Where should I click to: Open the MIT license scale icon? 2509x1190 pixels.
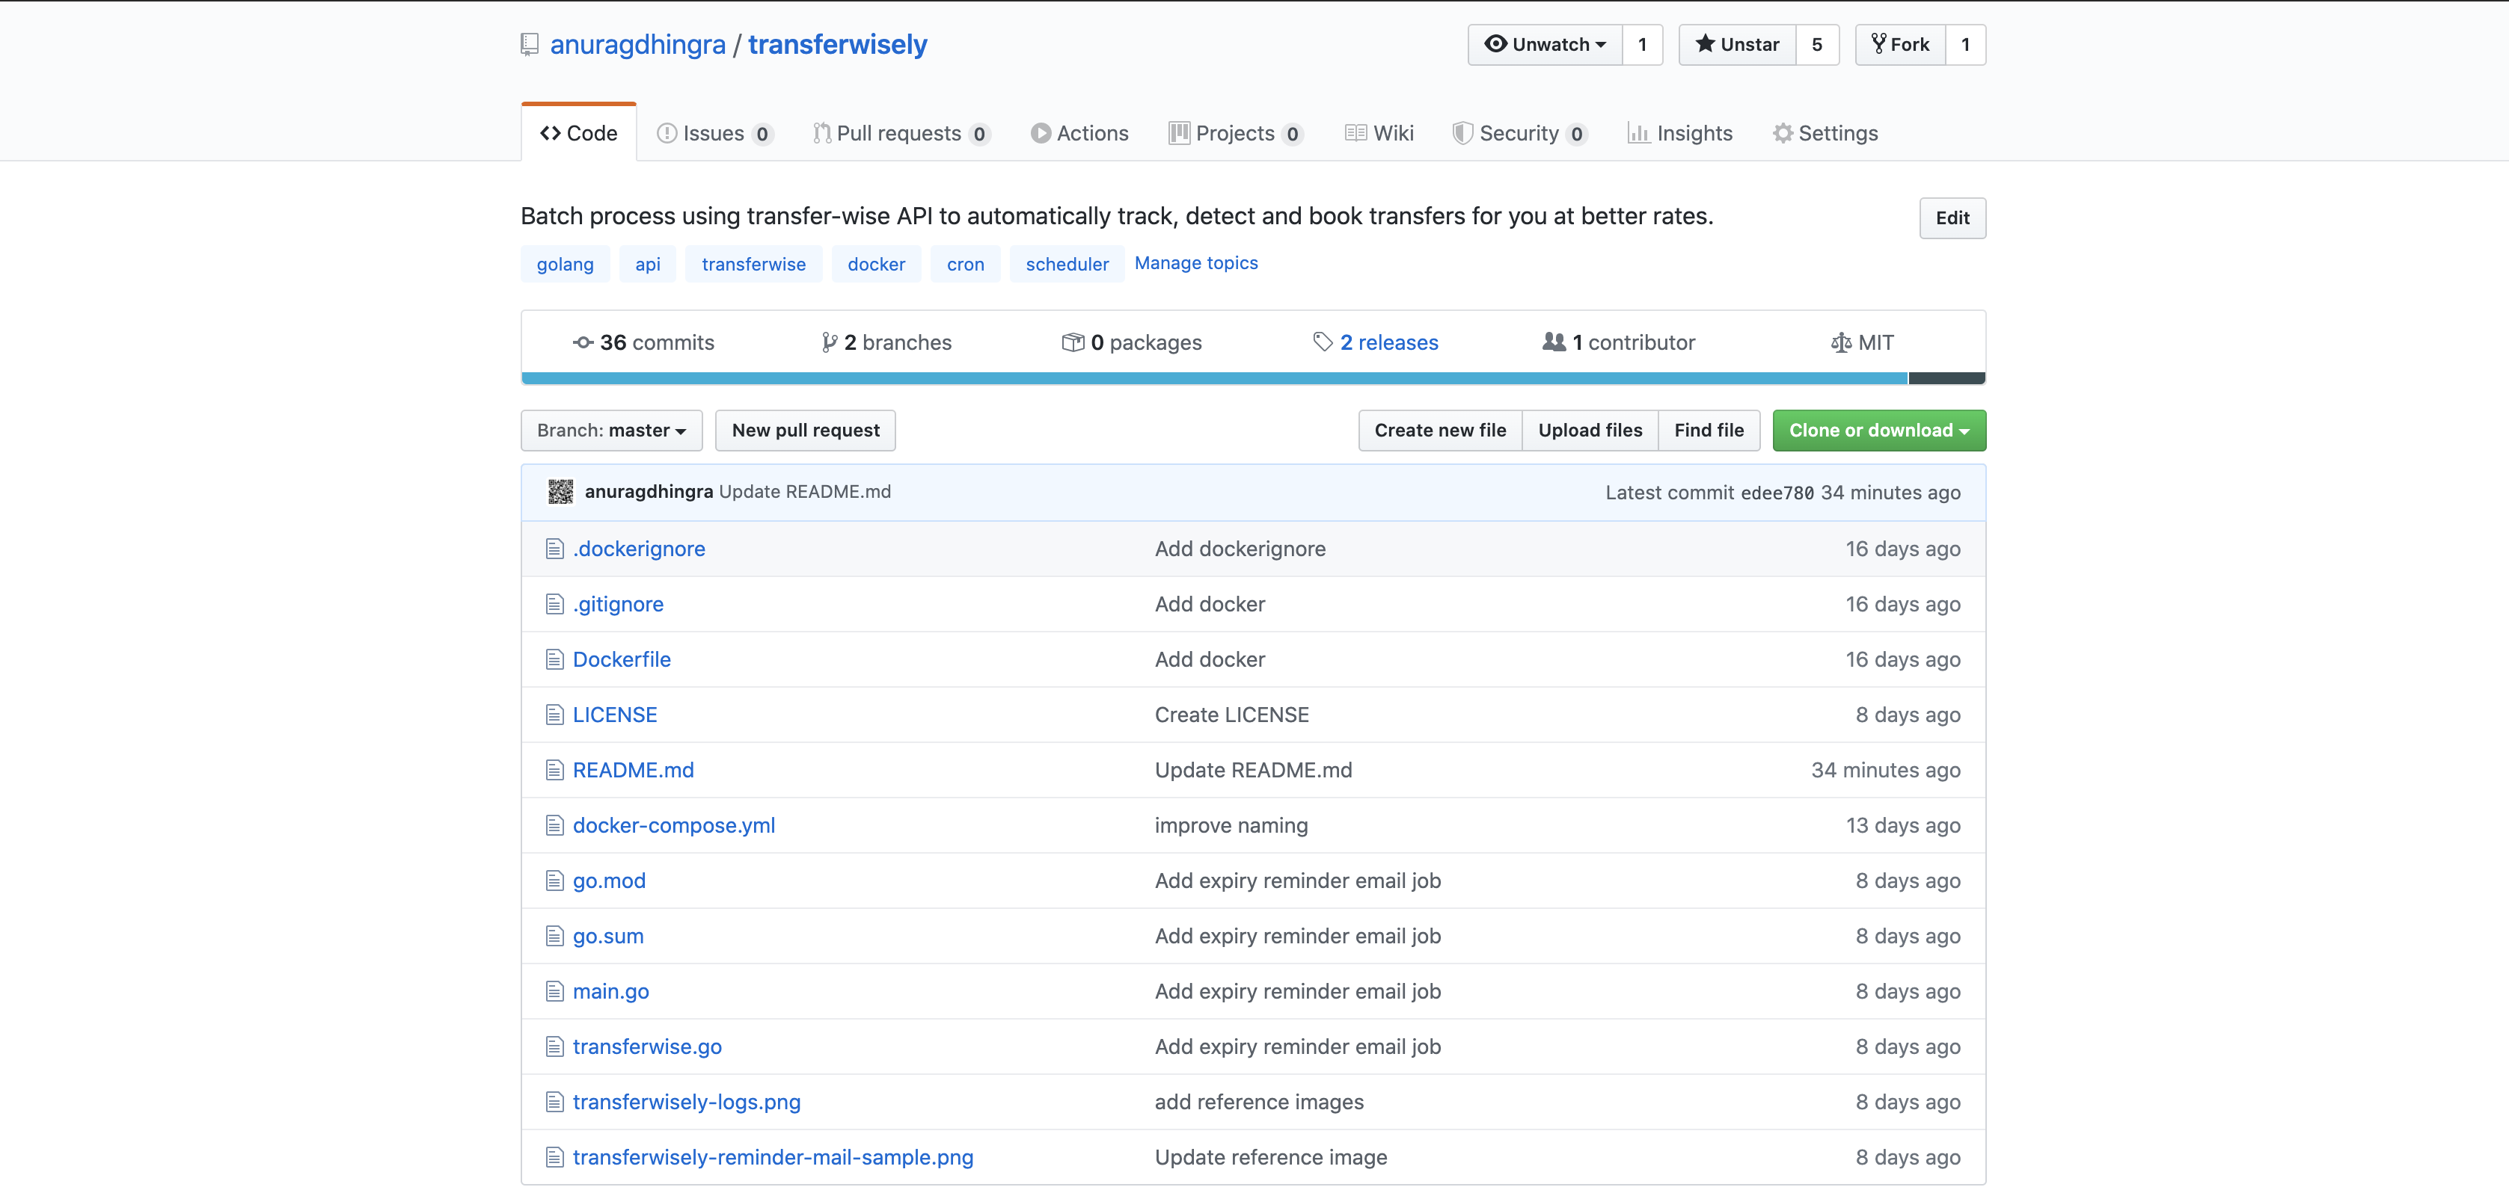point(1840,342)
